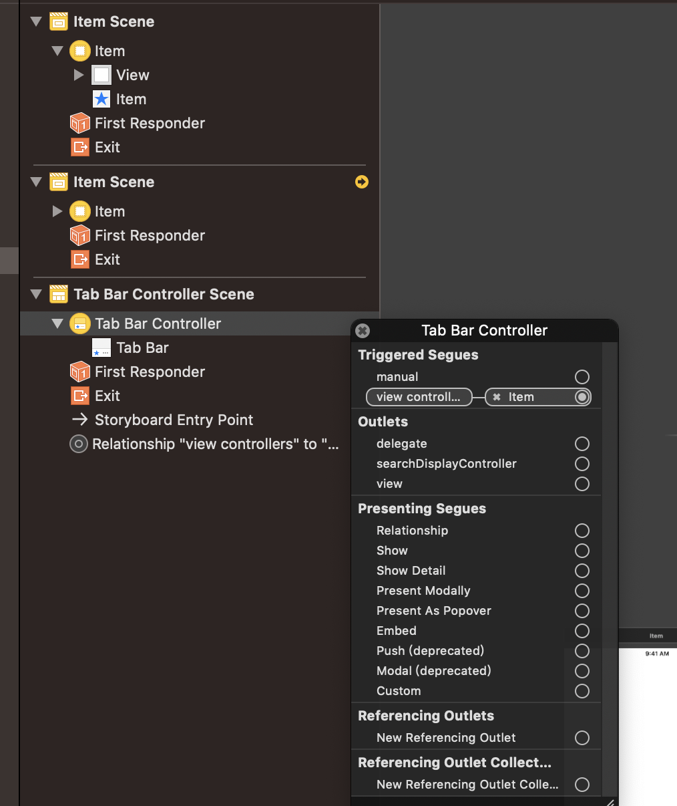This screenshot has height=806, width=677.
Task: Click the Relationship presenting segue circle
Action: [x=582, y=531]
